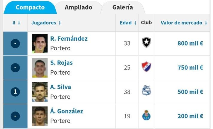The width and height of the screenshot is (213, 129).
Task: Click Á. González's jersey number badge
Action: click(15, 116)
